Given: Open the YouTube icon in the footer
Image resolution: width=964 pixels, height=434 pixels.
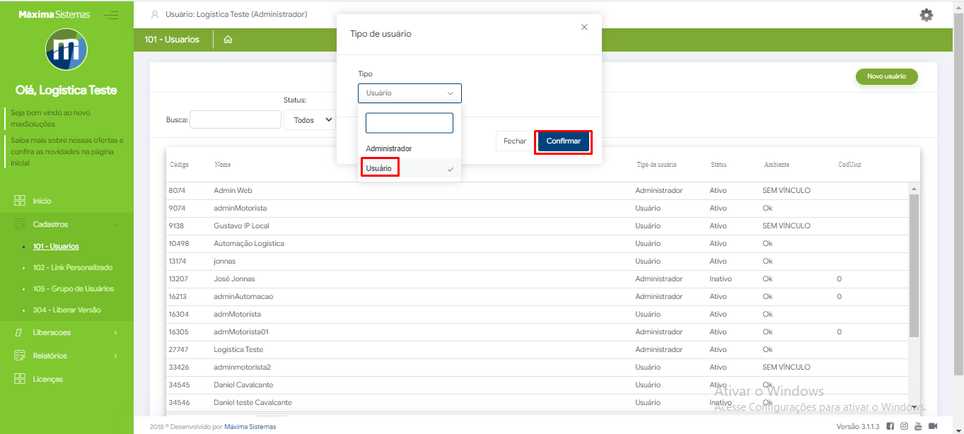Looking at the screenshot, I should coord(918,426).
